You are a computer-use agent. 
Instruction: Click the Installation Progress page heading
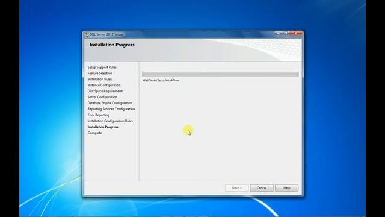click(x=112, y=45)
